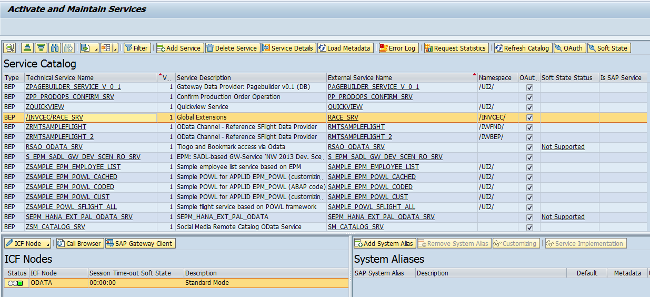Expand the Export dropdown arrow
The image size is (650, 297).
(95, 48)
